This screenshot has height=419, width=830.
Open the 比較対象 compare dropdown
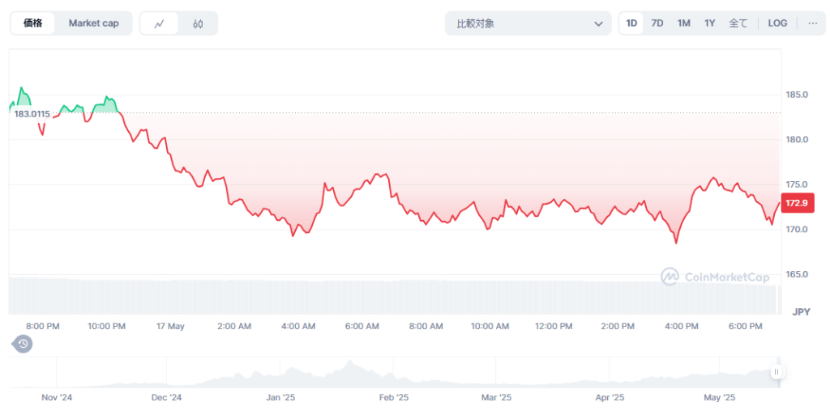coord(528,23)
